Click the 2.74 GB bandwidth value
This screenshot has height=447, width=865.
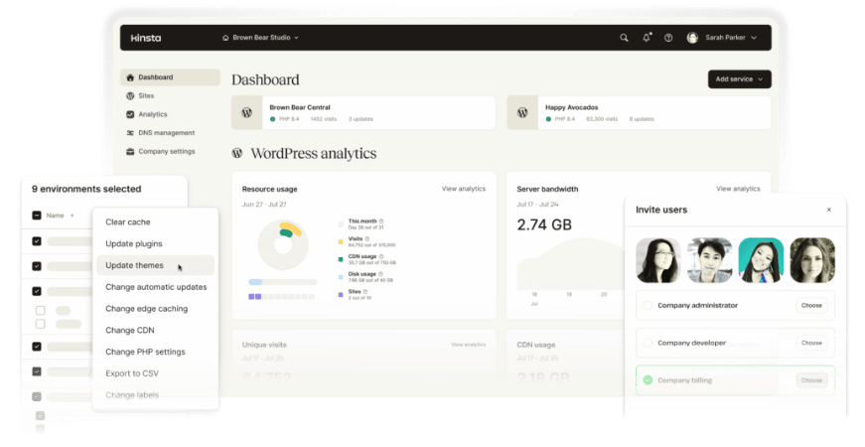pos(544,225)
